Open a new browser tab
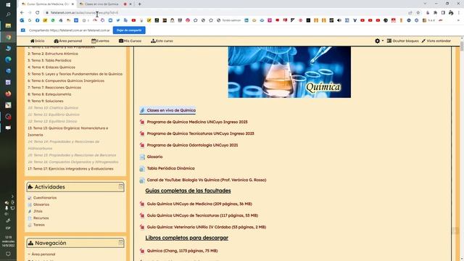464x261 pixels. click(x=139, y=4)
